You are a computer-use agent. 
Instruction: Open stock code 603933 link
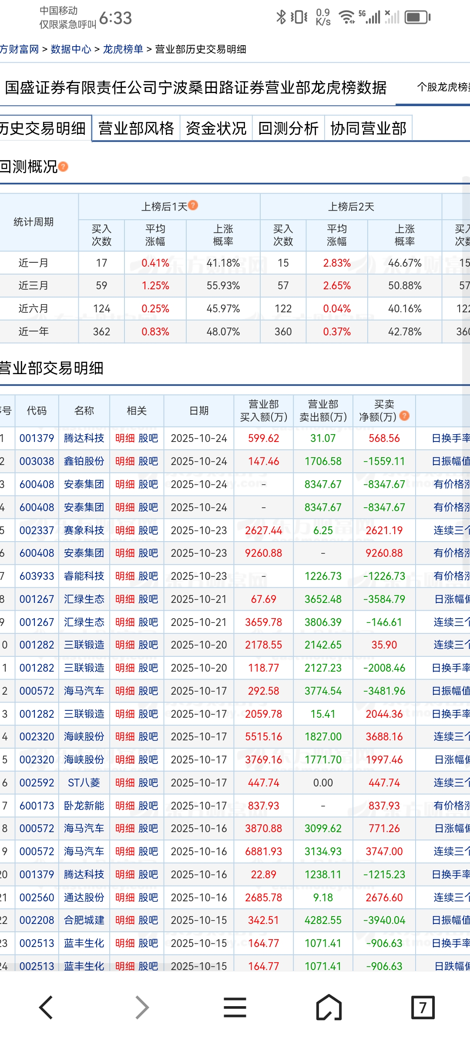[x=37, y=576]
